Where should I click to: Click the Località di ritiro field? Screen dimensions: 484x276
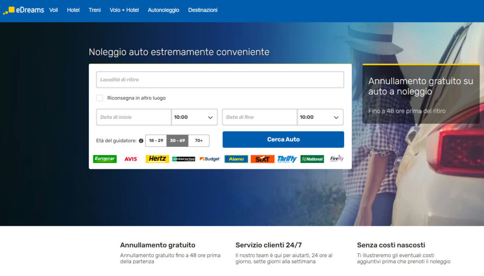pos(220,80)
